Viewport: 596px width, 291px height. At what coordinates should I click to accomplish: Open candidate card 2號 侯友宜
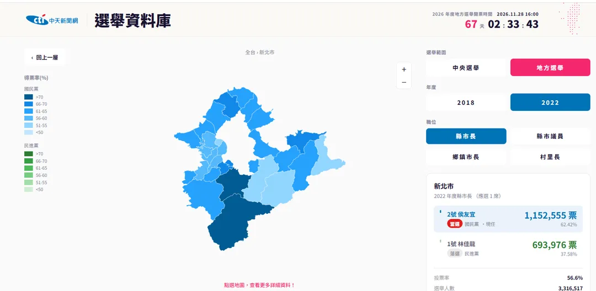pyautogui.click(x=508, y=219)
